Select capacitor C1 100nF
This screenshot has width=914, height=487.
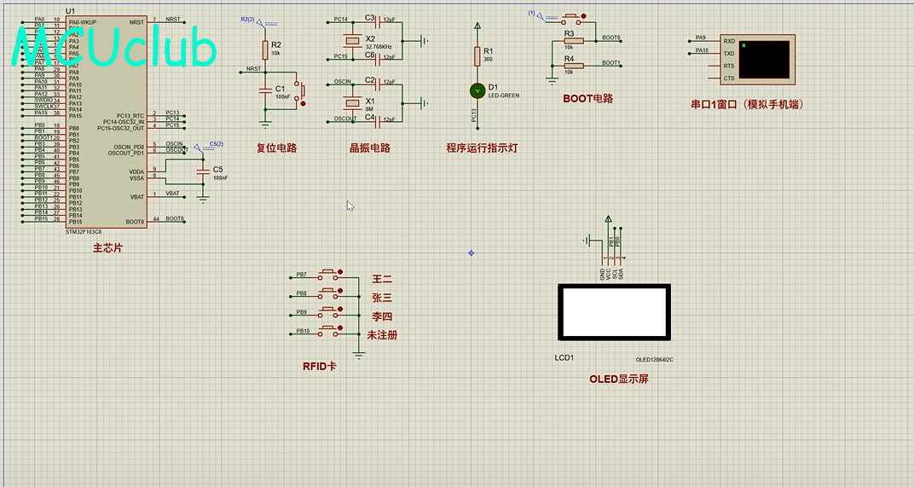[x=265, y=91]
